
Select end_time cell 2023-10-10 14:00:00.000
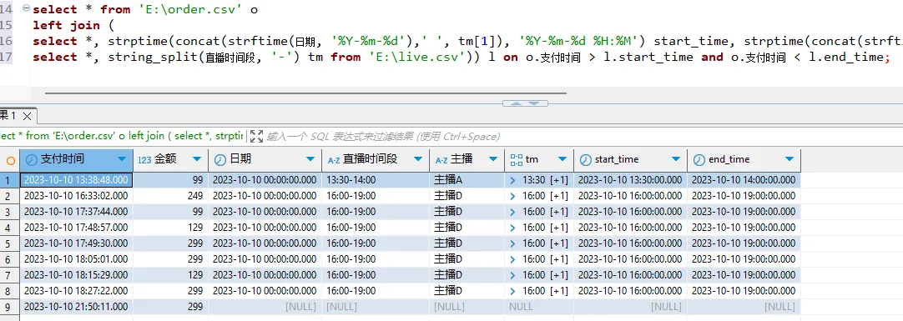(x=744, y=181)
